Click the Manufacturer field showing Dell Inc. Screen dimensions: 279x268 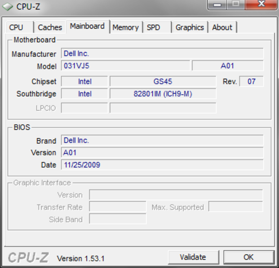point(162,53)
